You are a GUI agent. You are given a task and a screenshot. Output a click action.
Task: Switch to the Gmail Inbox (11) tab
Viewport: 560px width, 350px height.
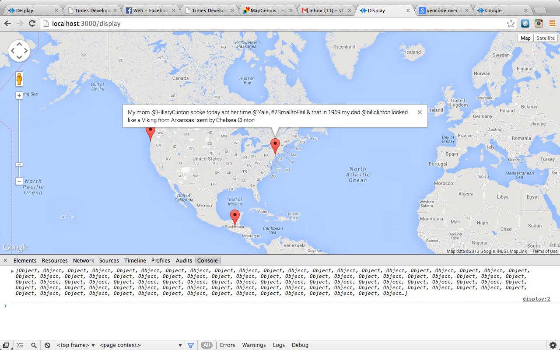click(326, 10)
